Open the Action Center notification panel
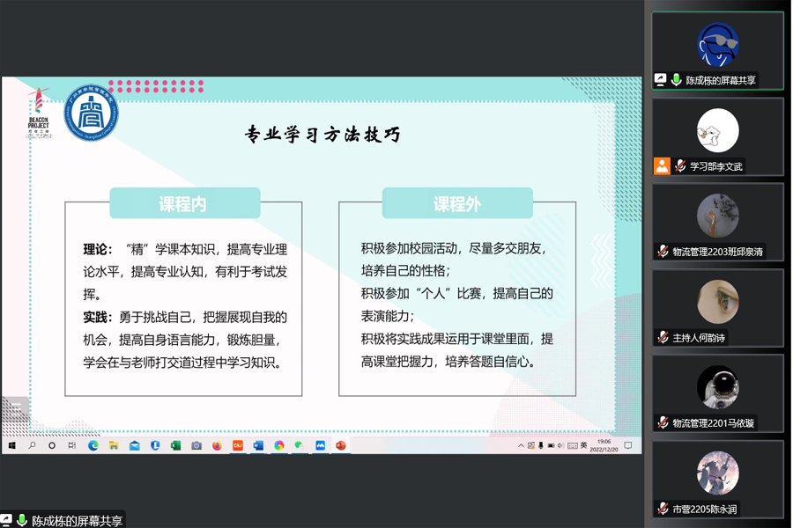Image resolution: width=793 pixels, height=528 pixels. pos(628,445)
